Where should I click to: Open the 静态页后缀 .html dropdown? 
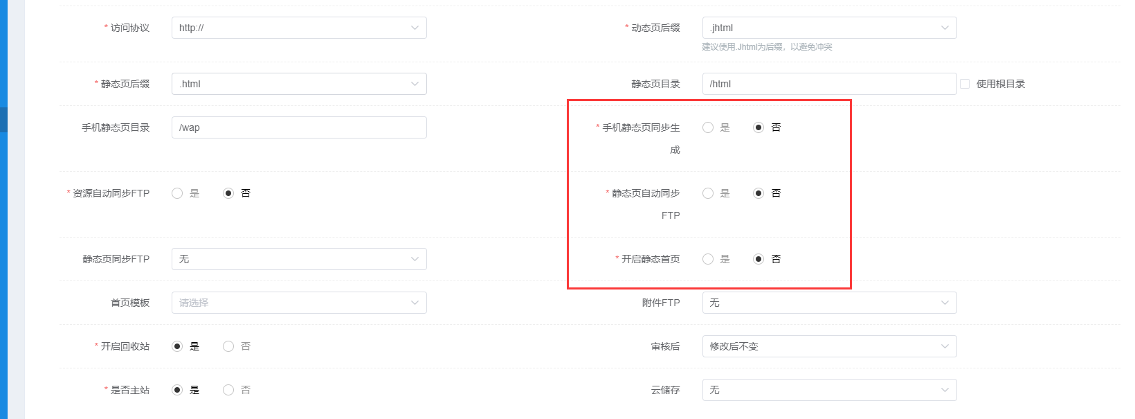pyautogui.click(x=298, y=84)
